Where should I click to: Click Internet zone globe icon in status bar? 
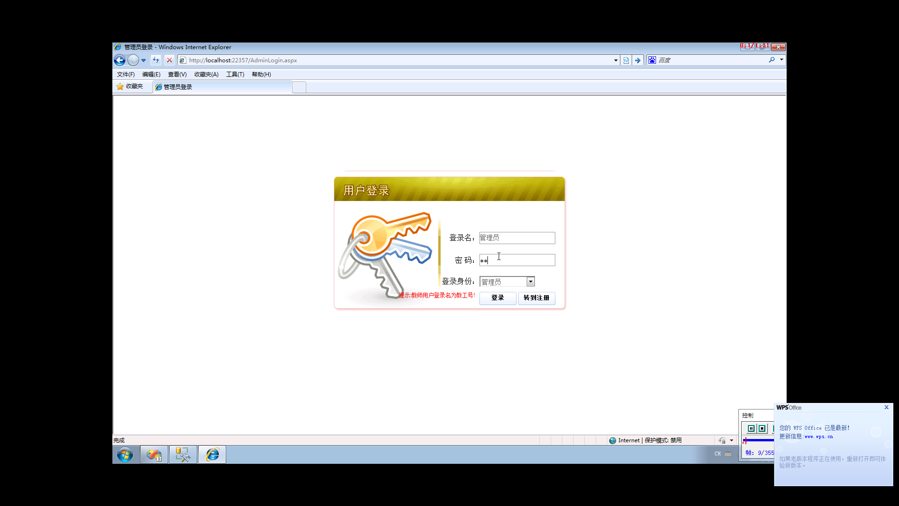[x=612, y=440]
